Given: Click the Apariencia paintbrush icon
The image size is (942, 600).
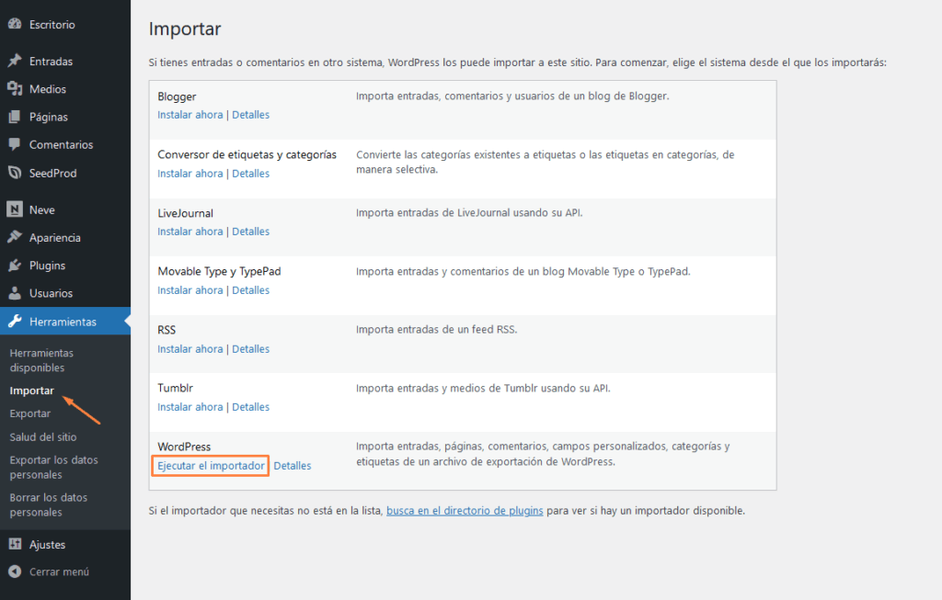Looking at the screenshot, I should (x=15, y=237).
